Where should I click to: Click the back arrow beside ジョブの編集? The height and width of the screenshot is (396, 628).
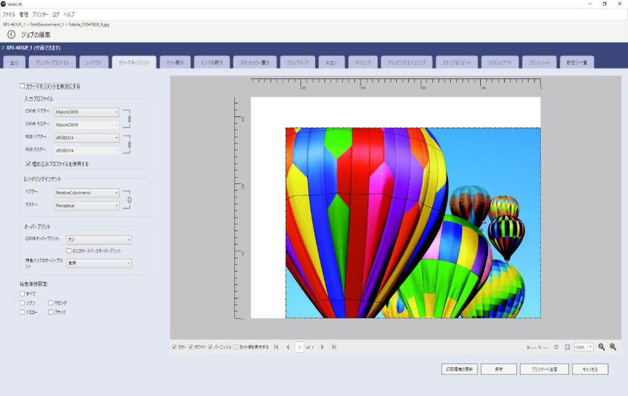[11, 35]
